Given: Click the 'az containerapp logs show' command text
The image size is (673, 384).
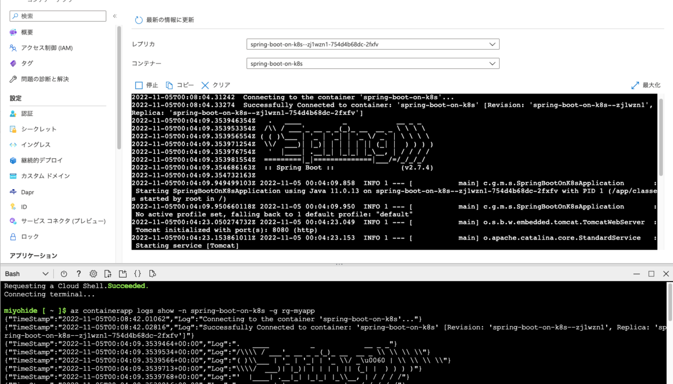Looking at the screenshot, I should (192, 310).
